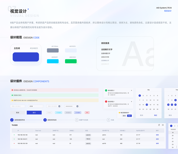The image size is (178, 154).
Task: Click READ tag in 192.168.100.211 row
Action: (88, 139)
